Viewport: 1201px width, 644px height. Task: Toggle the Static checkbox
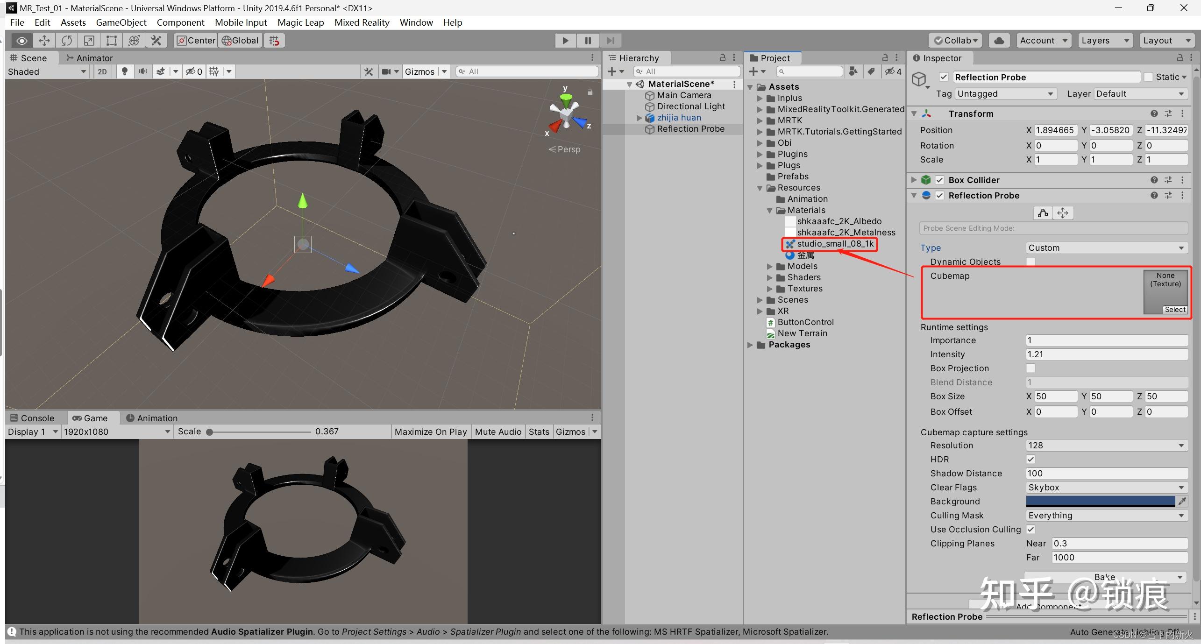pyautogui.click(x=1148, y=77)
